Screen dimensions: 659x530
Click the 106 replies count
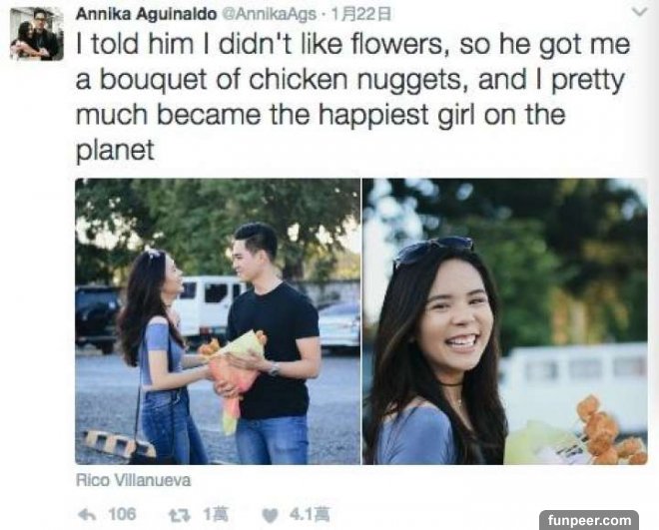click(x=122, y=514)
